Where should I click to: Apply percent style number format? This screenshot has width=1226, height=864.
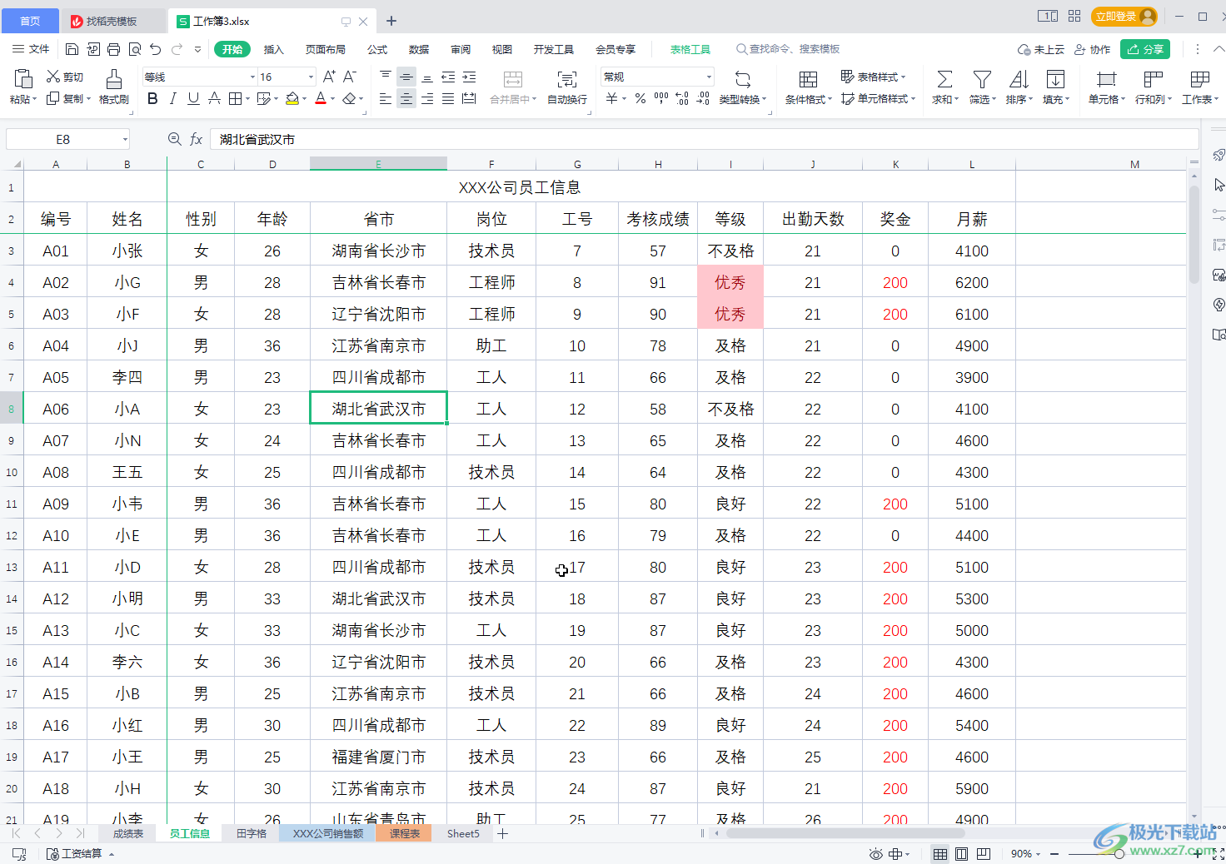[640, 98]
